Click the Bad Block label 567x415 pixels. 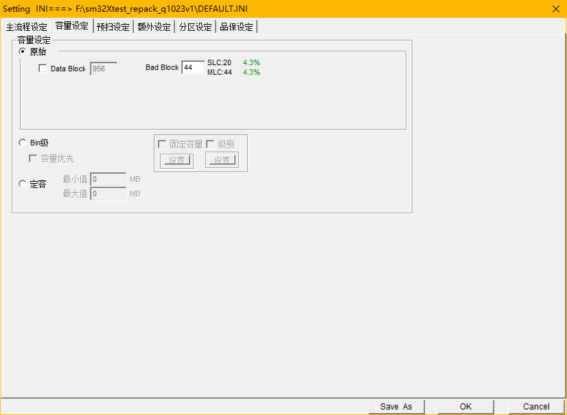tap(162, 68)
